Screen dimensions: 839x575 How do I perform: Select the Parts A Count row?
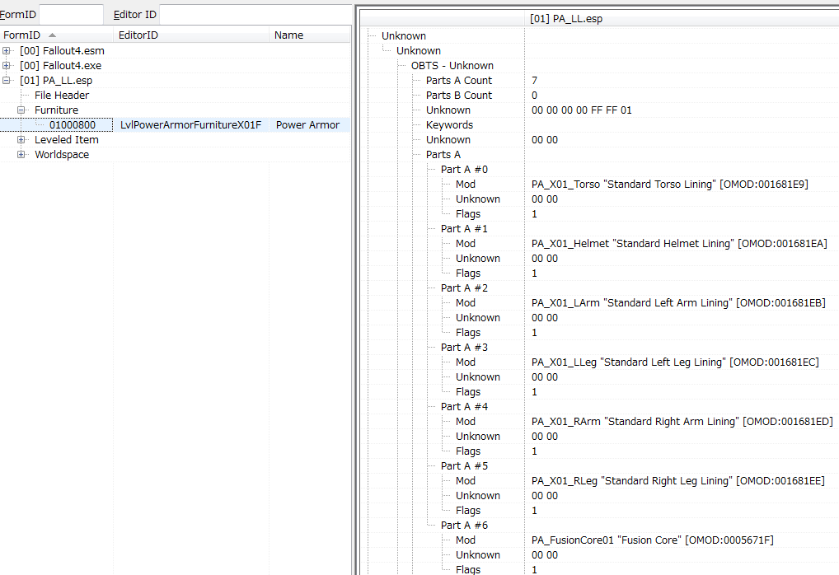click(x=458, y=80)
